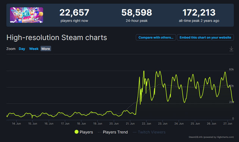
Task: Click the 18. Jun axis label
Action: [x=81, y=124]
